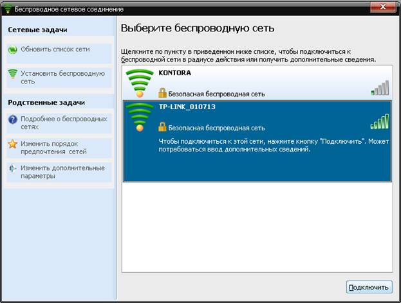Select the TP-LINK_010713 network name
401x303 pixels.
tap(187, 107)
